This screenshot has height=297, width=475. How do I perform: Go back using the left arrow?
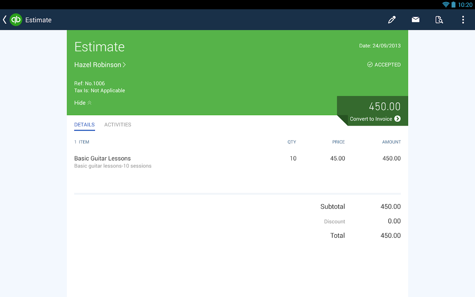coord(4,19)
